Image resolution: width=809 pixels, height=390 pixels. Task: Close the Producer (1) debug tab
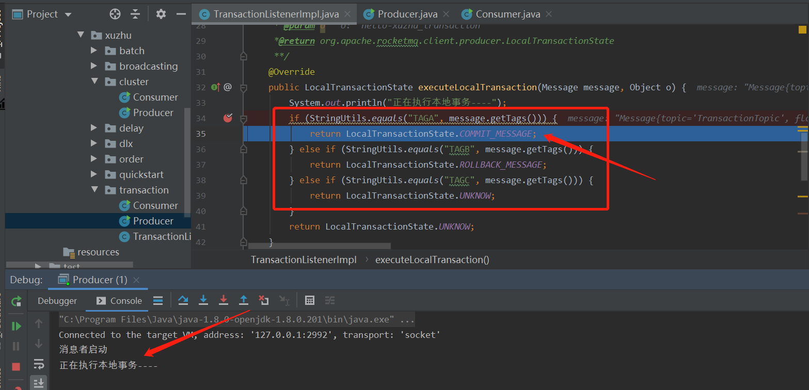[x=136, y=280]
